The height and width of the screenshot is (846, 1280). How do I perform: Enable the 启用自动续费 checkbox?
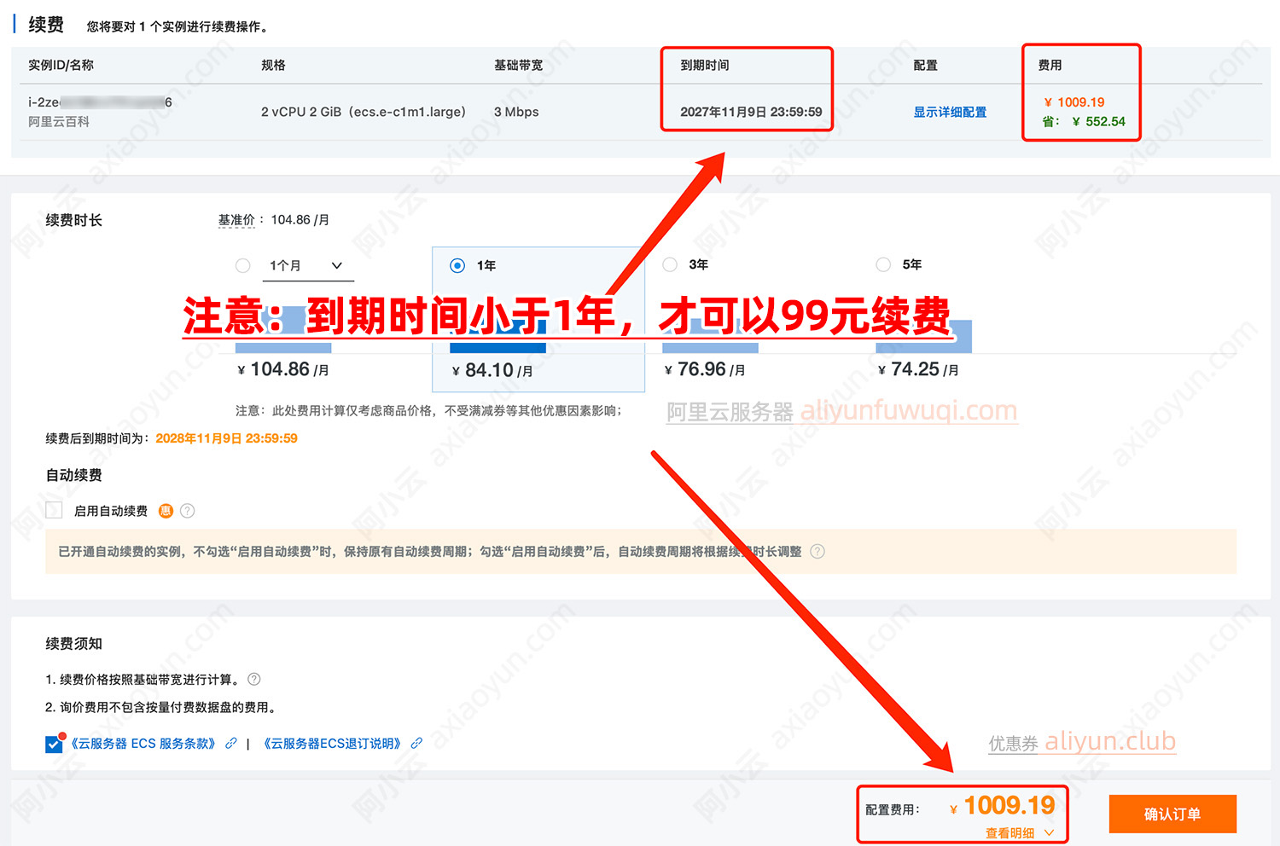54,510
